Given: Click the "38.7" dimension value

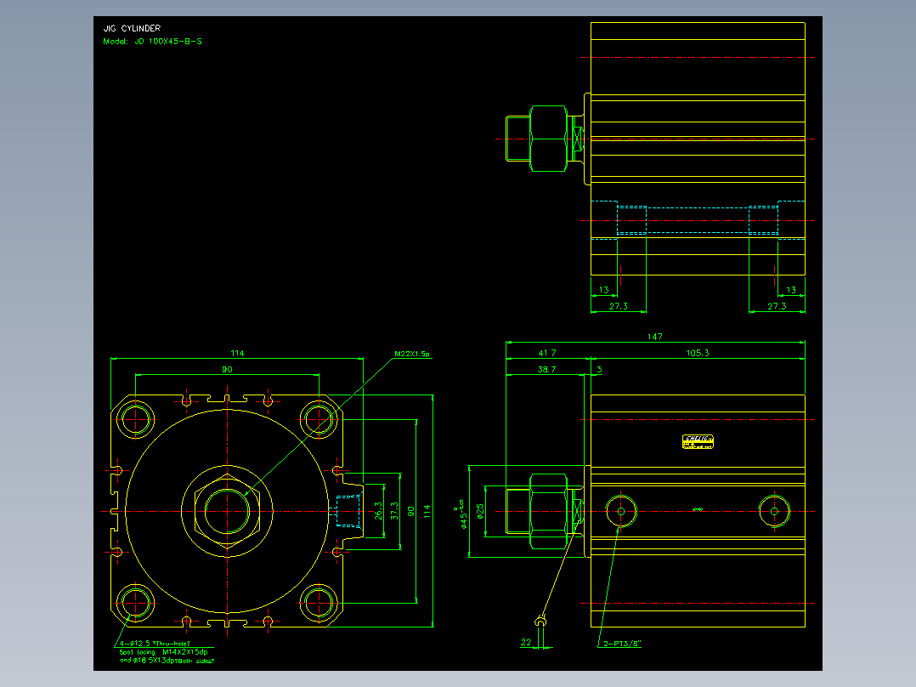Looking at the screenshot, I should pyautogui.click(x=547, y=369).
